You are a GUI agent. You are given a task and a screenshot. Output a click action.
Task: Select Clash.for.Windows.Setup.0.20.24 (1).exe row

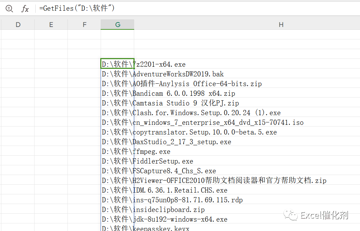click(x=191, y=112)
